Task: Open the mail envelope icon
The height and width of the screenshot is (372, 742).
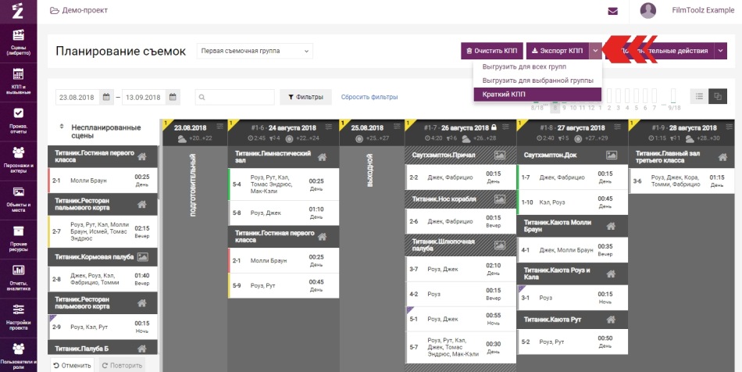Action: pos(613,11)
